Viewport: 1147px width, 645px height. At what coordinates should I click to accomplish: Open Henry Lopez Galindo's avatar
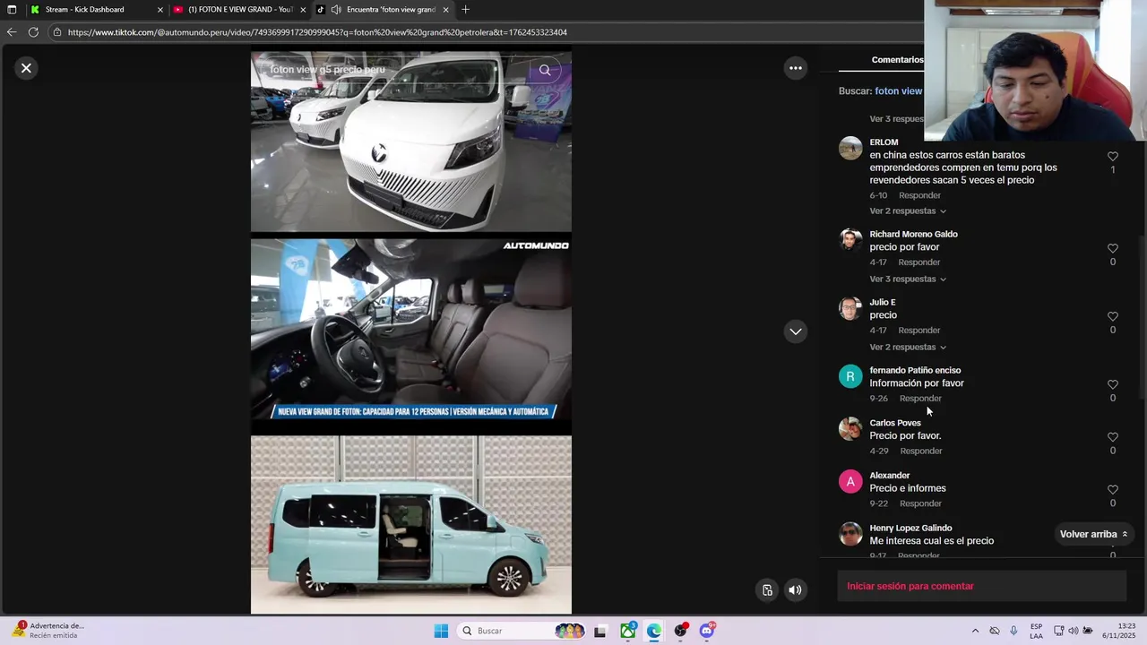point(850,534)
